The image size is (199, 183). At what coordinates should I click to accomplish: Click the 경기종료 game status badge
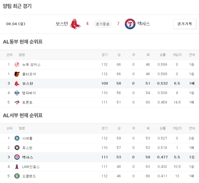(102, 24)
